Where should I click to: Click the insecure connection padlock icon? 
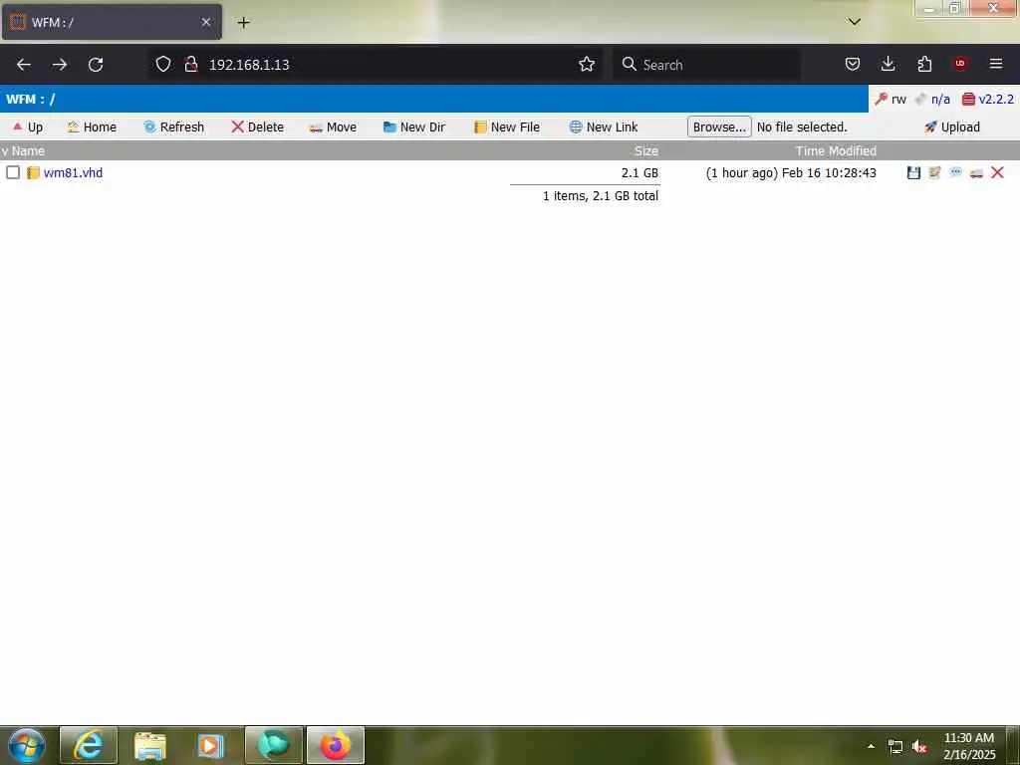click(x=191, y=64)
